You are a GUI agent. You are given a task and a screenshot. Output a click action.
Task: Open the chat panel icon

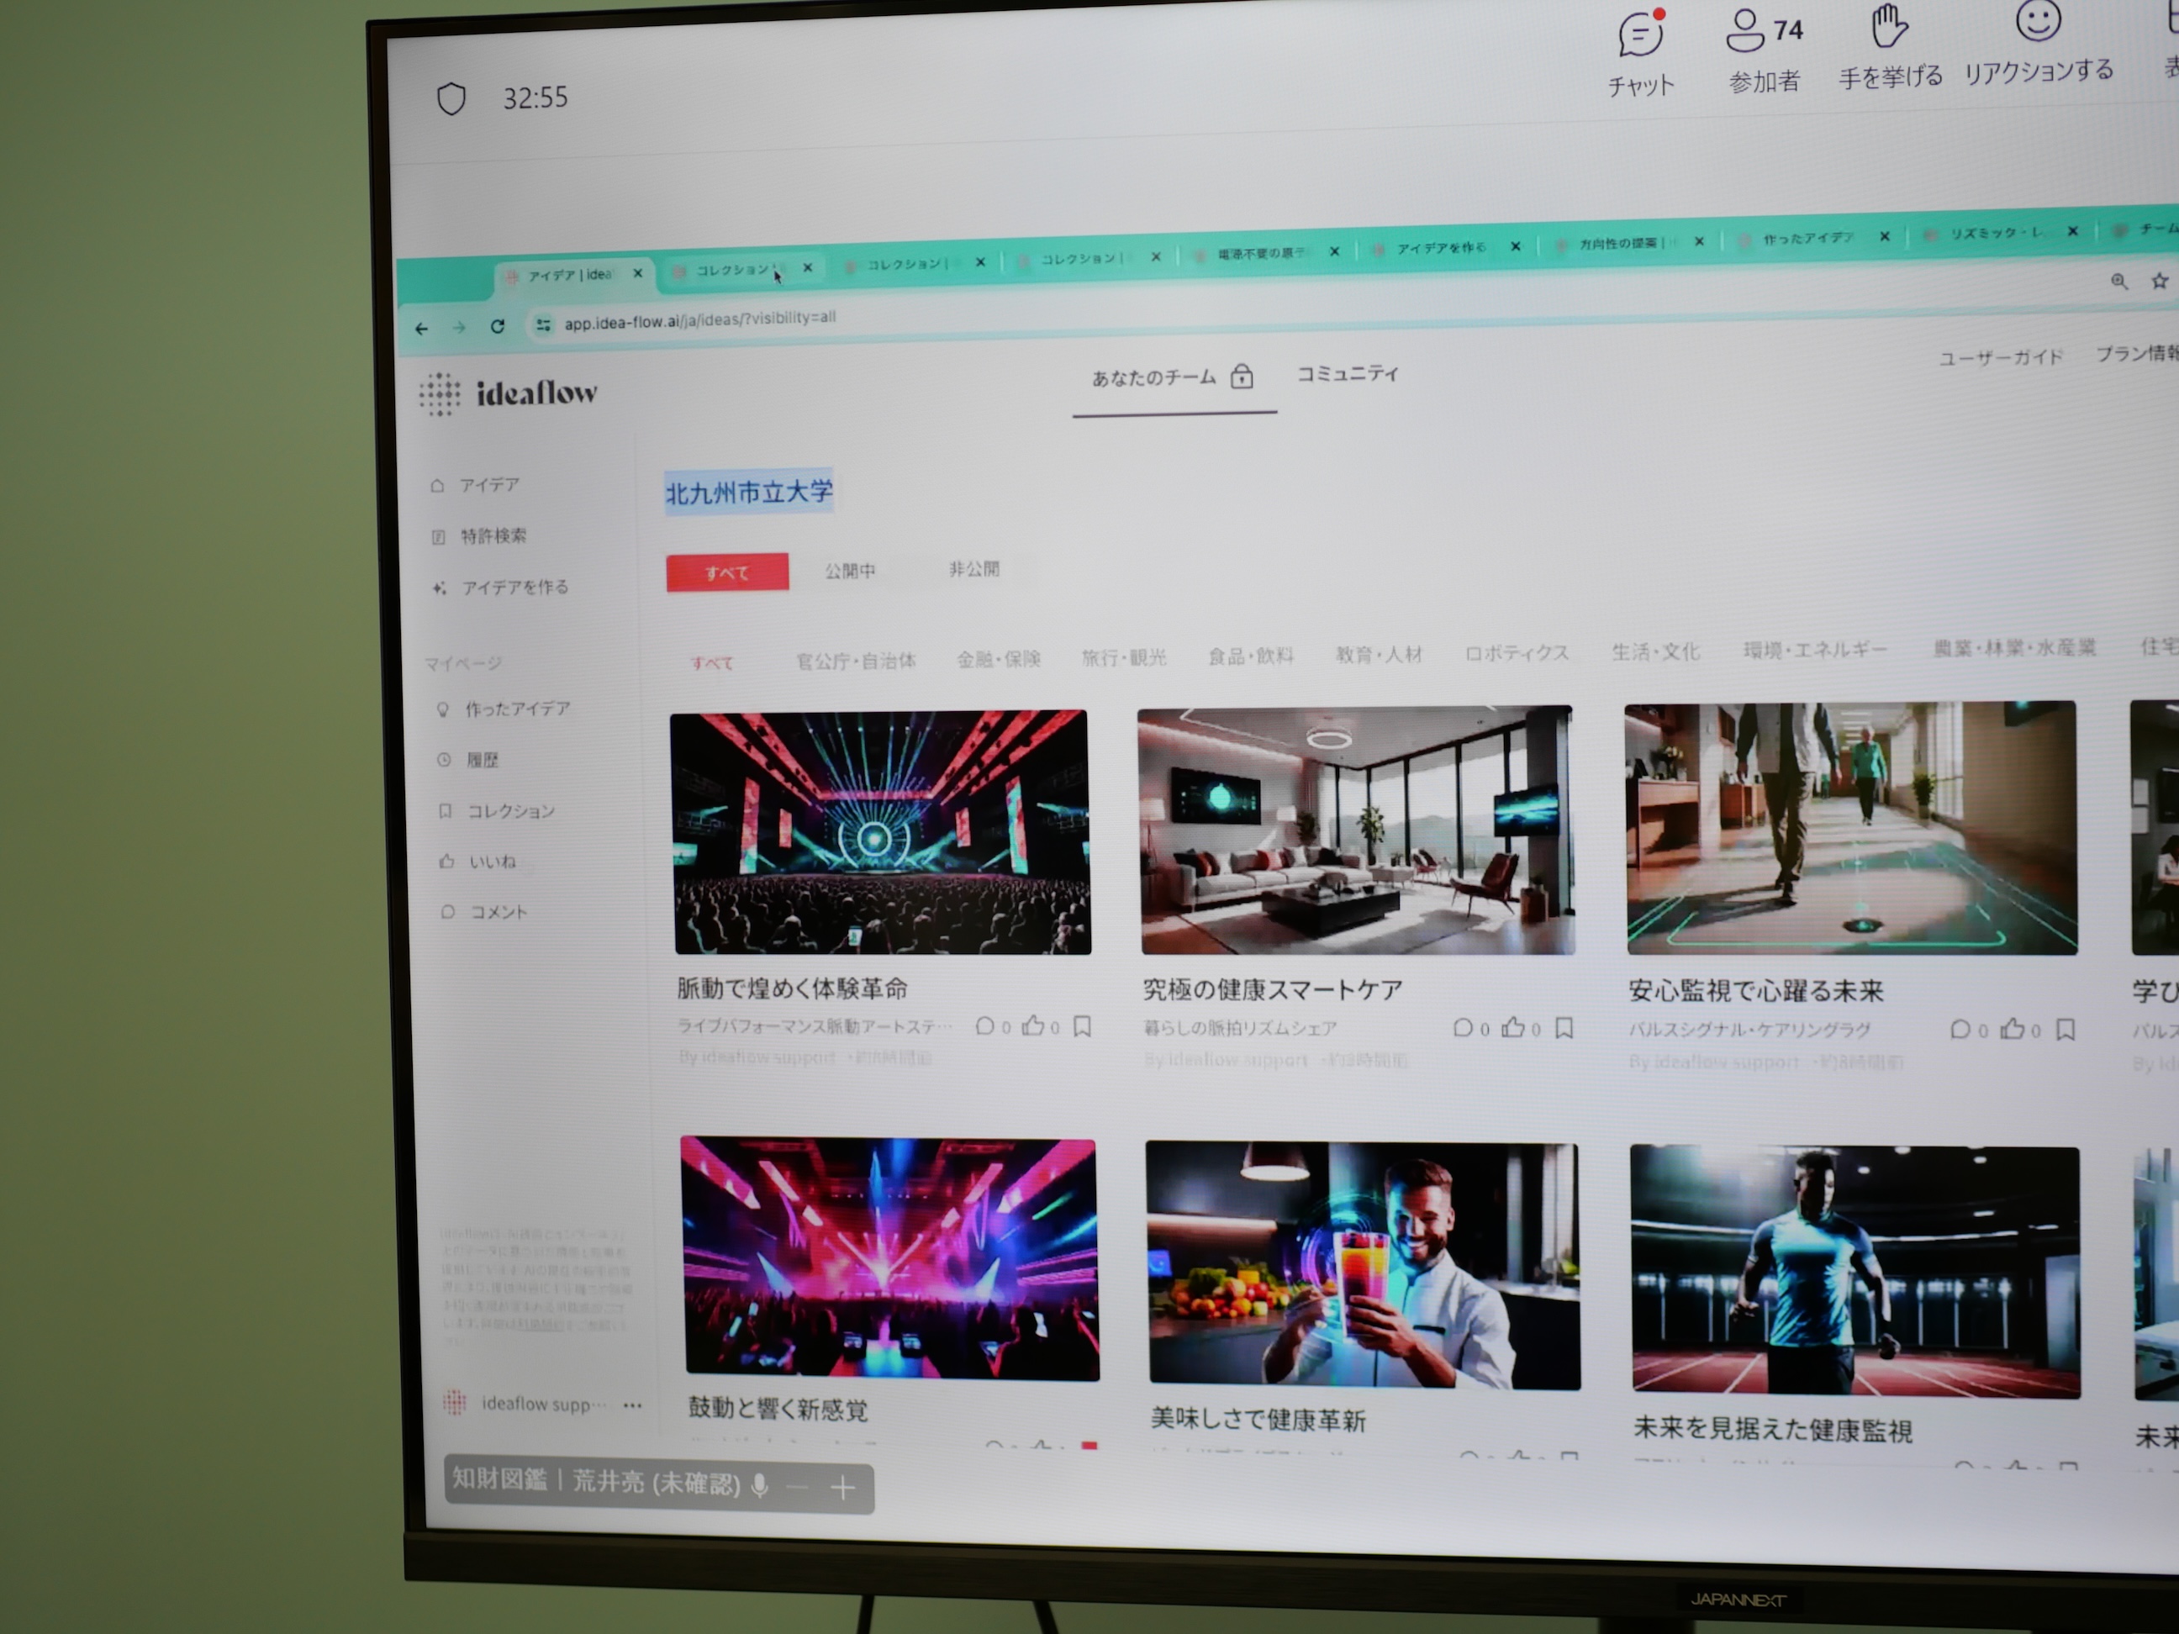pos(1640,35)
